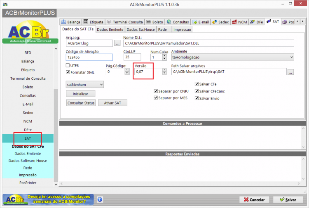
Task: Open Dados Software House in sidebar
Action: click(28, 161)
